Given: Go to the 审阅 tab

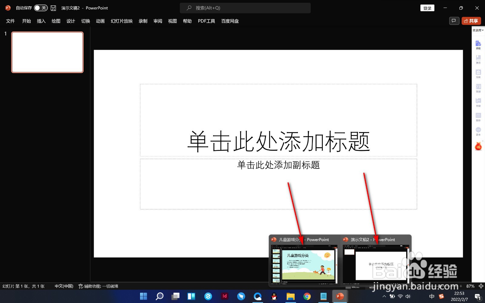Looking at the screenshot, I should coord(158,21).
